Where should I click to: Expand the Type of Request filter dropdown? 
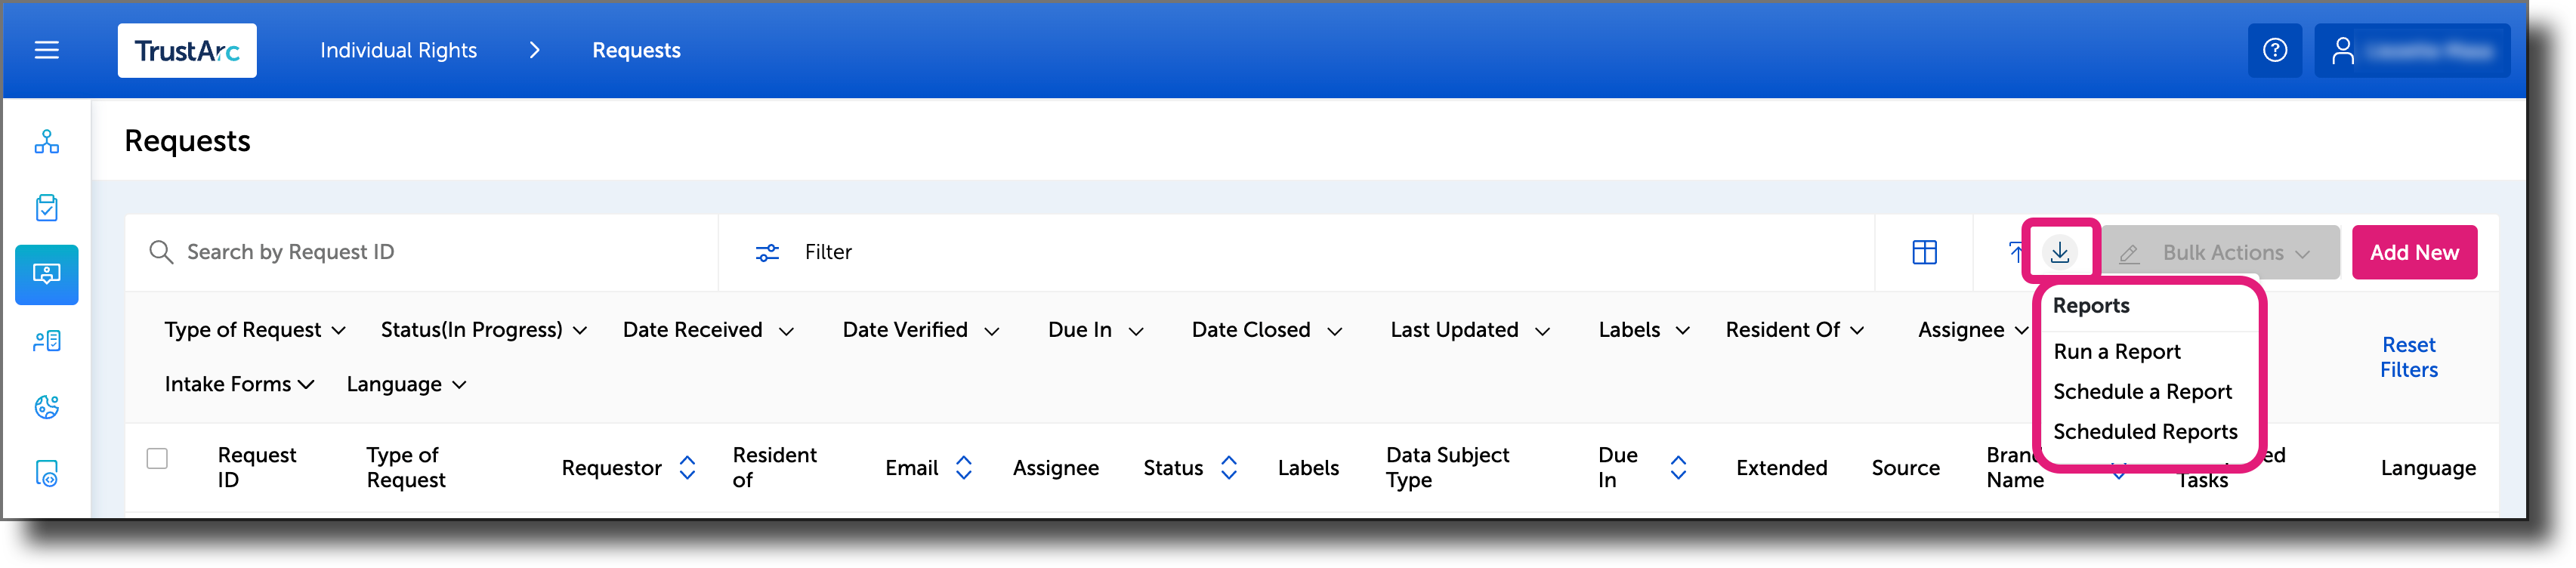tap(254, 329)
